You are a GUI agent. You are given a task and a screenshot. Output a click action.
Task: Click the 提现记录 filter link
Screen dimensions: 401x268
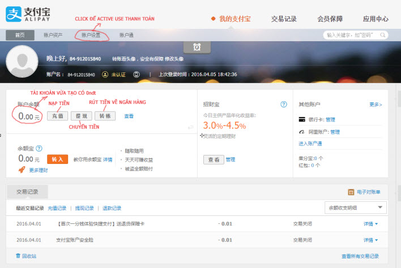point(84,208)
